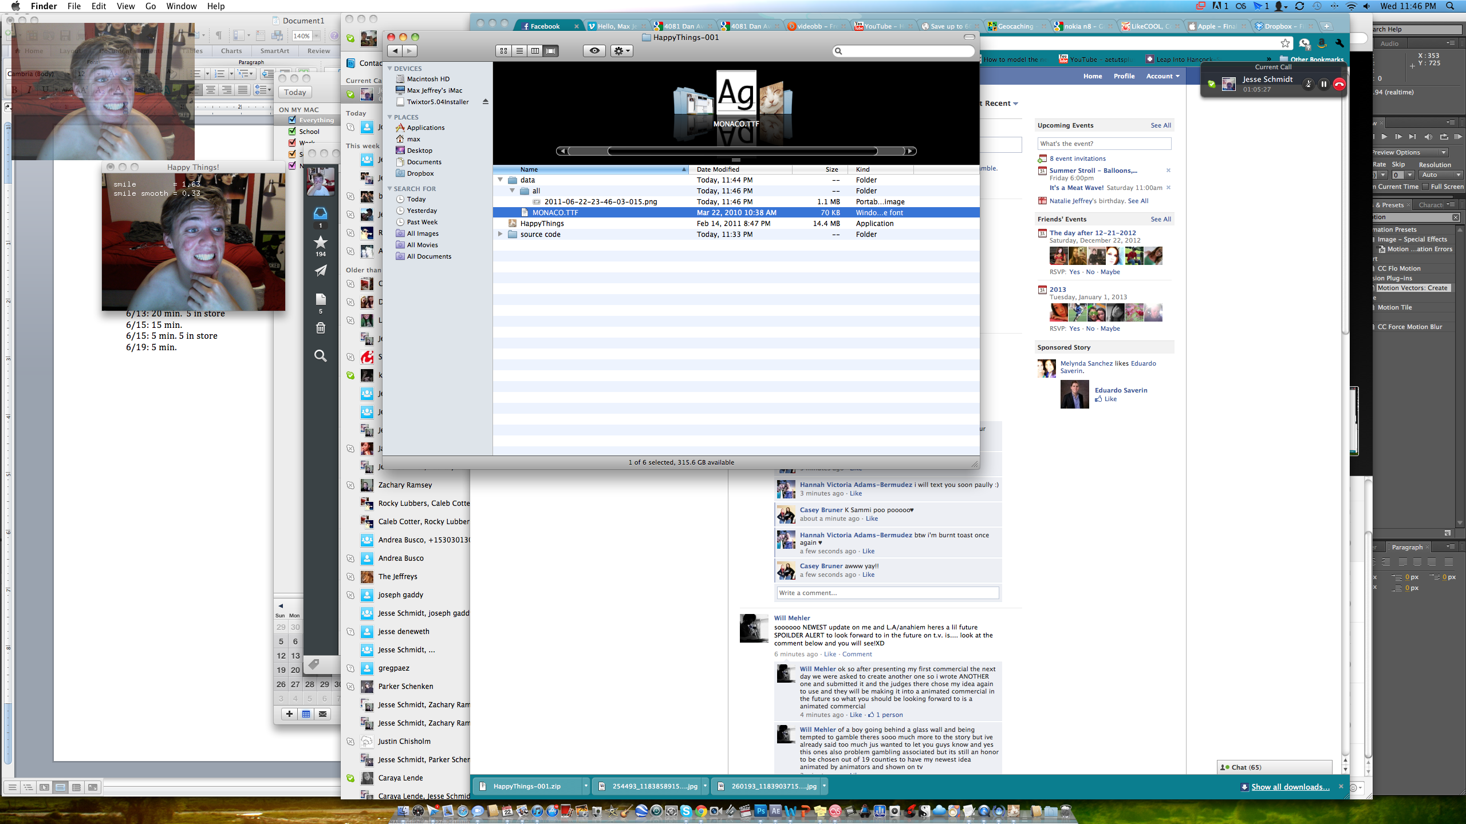Toggle the Work calendar checkbox
The height and width of the screenshot is (824, 1466).
pos(292,143)
